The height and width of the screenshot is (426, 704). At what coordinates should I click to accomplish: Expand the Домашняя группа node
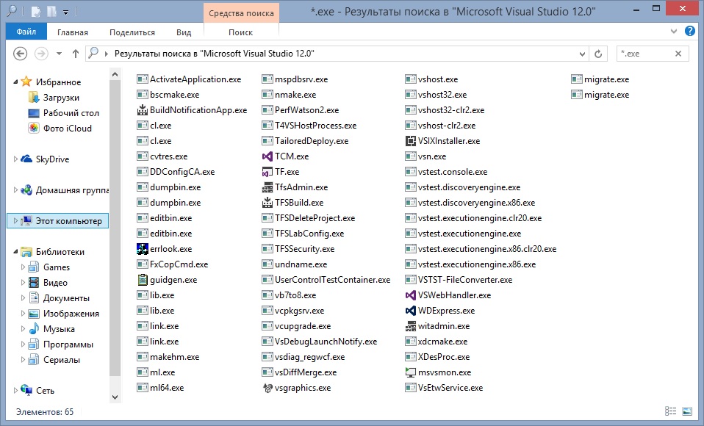(x=15, y=190)
